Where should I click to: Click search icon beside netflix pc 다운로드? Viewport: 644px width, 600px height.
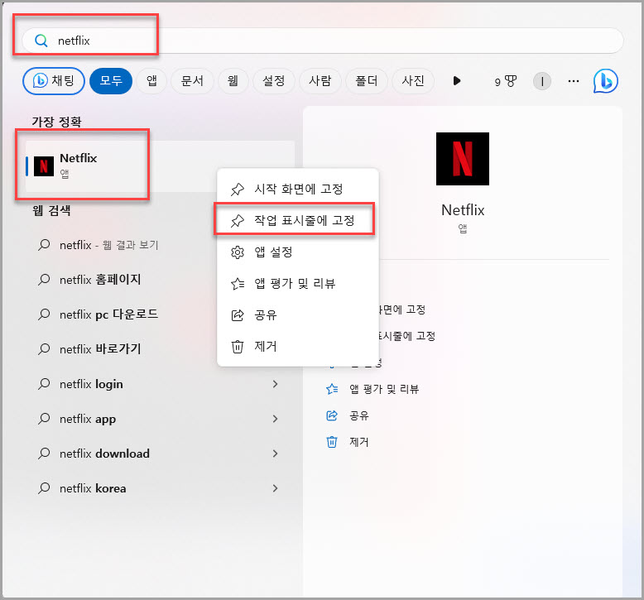pyautogui.click(x=44, y=314)
